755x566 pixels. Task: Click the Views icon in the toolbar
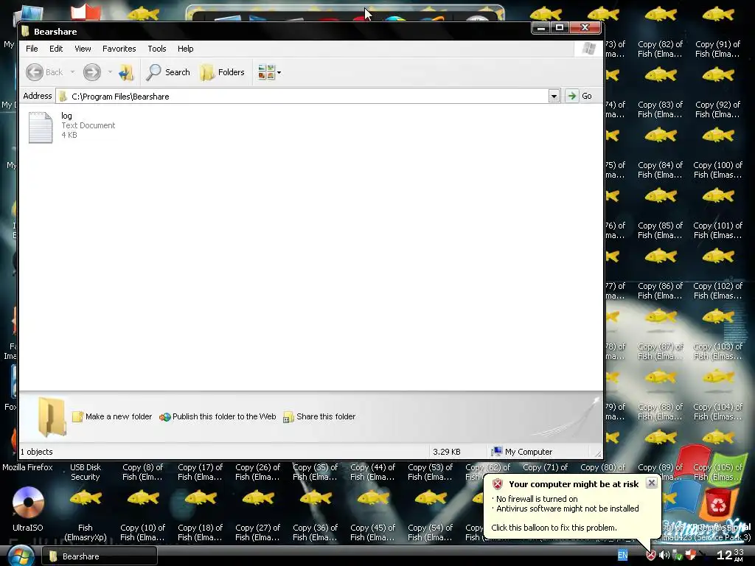[266, 72]
